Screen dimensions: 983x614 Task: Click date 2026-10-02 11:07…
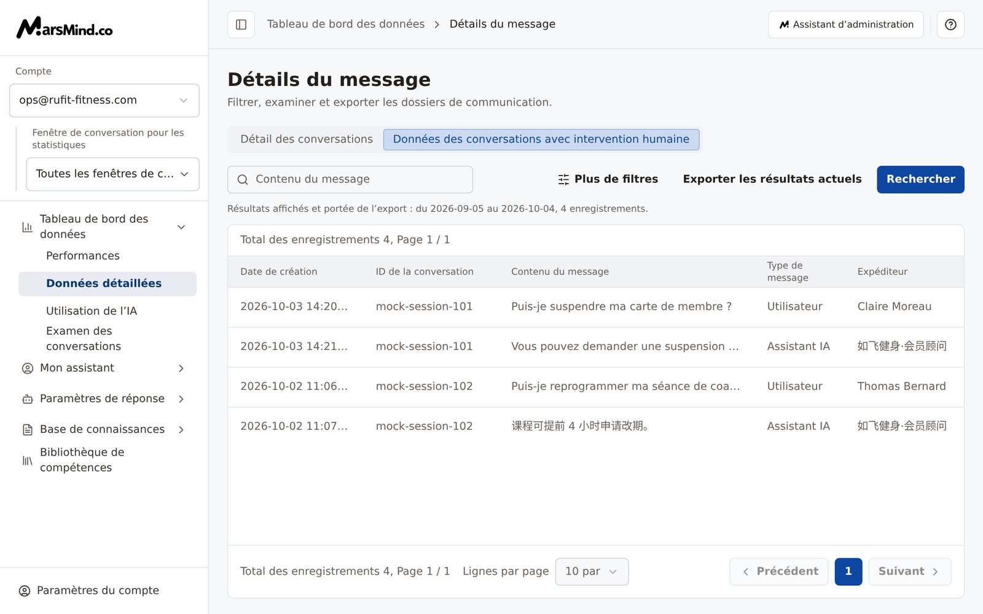(294, 426)
